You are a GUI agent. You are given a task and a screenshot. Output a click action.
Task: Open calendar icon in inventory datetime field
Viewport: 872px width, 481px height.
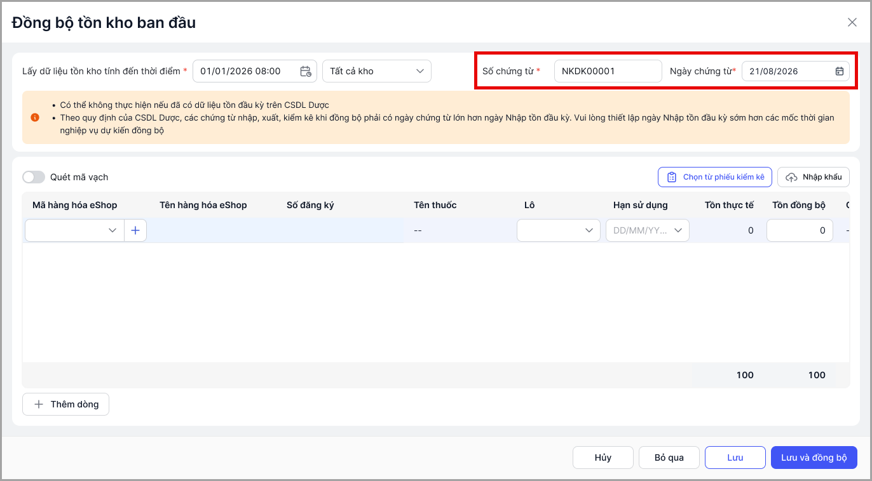click(306, 71)
